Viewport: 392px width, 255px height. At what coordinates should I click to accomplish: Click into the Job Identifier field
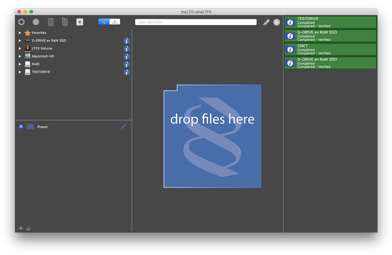196,22
